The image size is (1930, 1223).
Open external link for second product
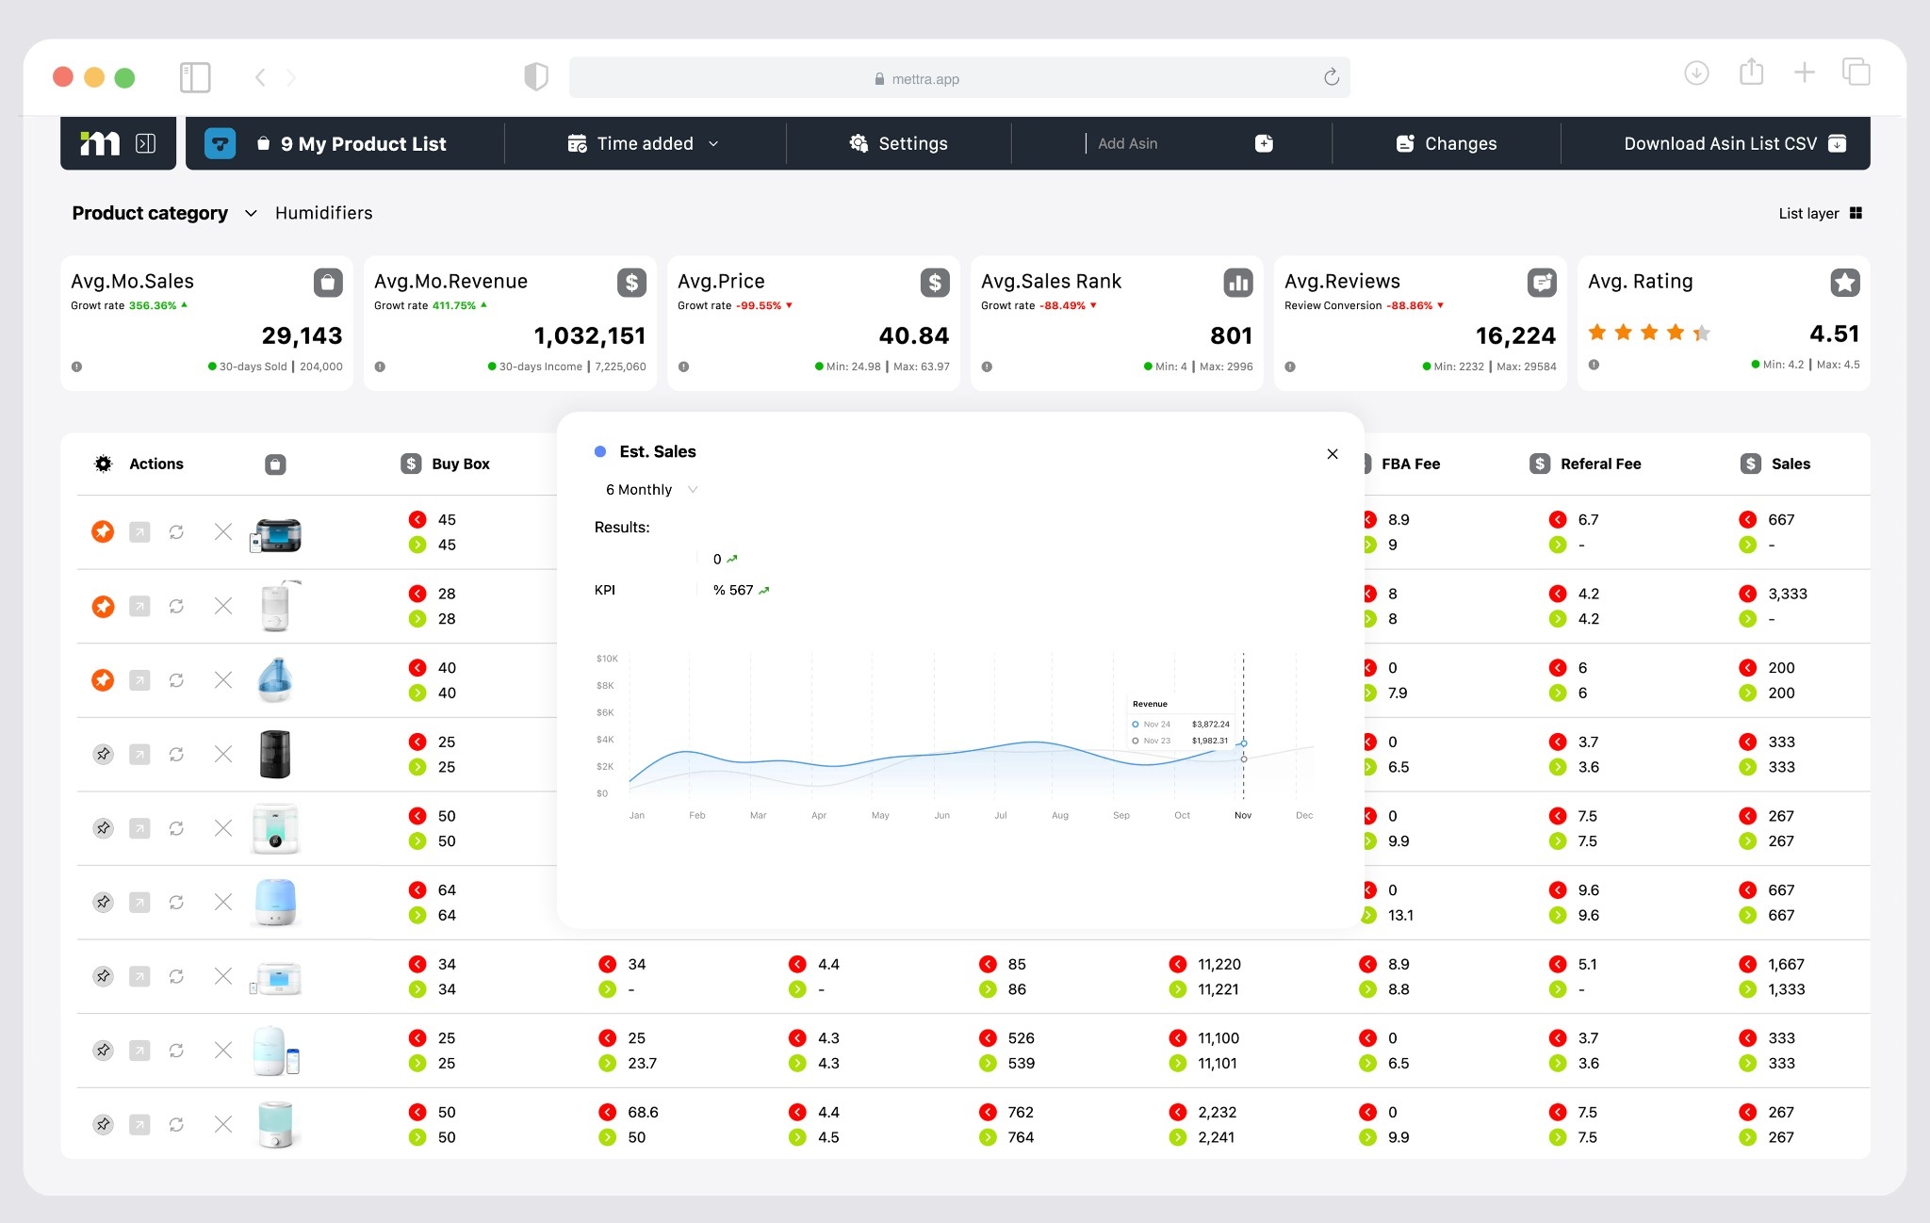click(139, 607)
